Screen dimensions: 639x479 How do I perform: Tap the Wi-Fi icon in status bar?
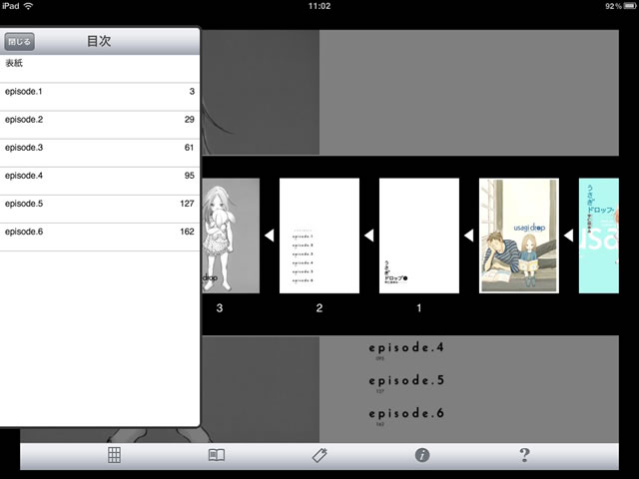[29, 6]
